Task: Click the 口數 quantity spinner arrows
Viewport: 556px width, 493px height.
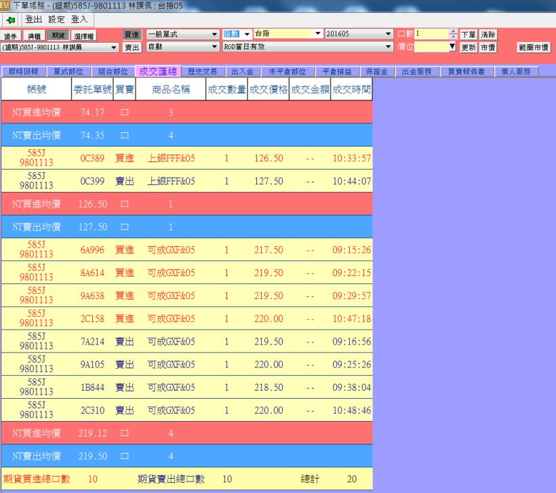Action: [x=454, y=34]
